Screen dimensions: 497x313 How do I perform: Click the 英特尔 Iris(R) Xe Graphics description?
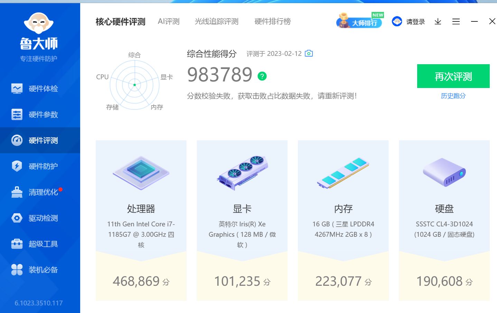242,235
